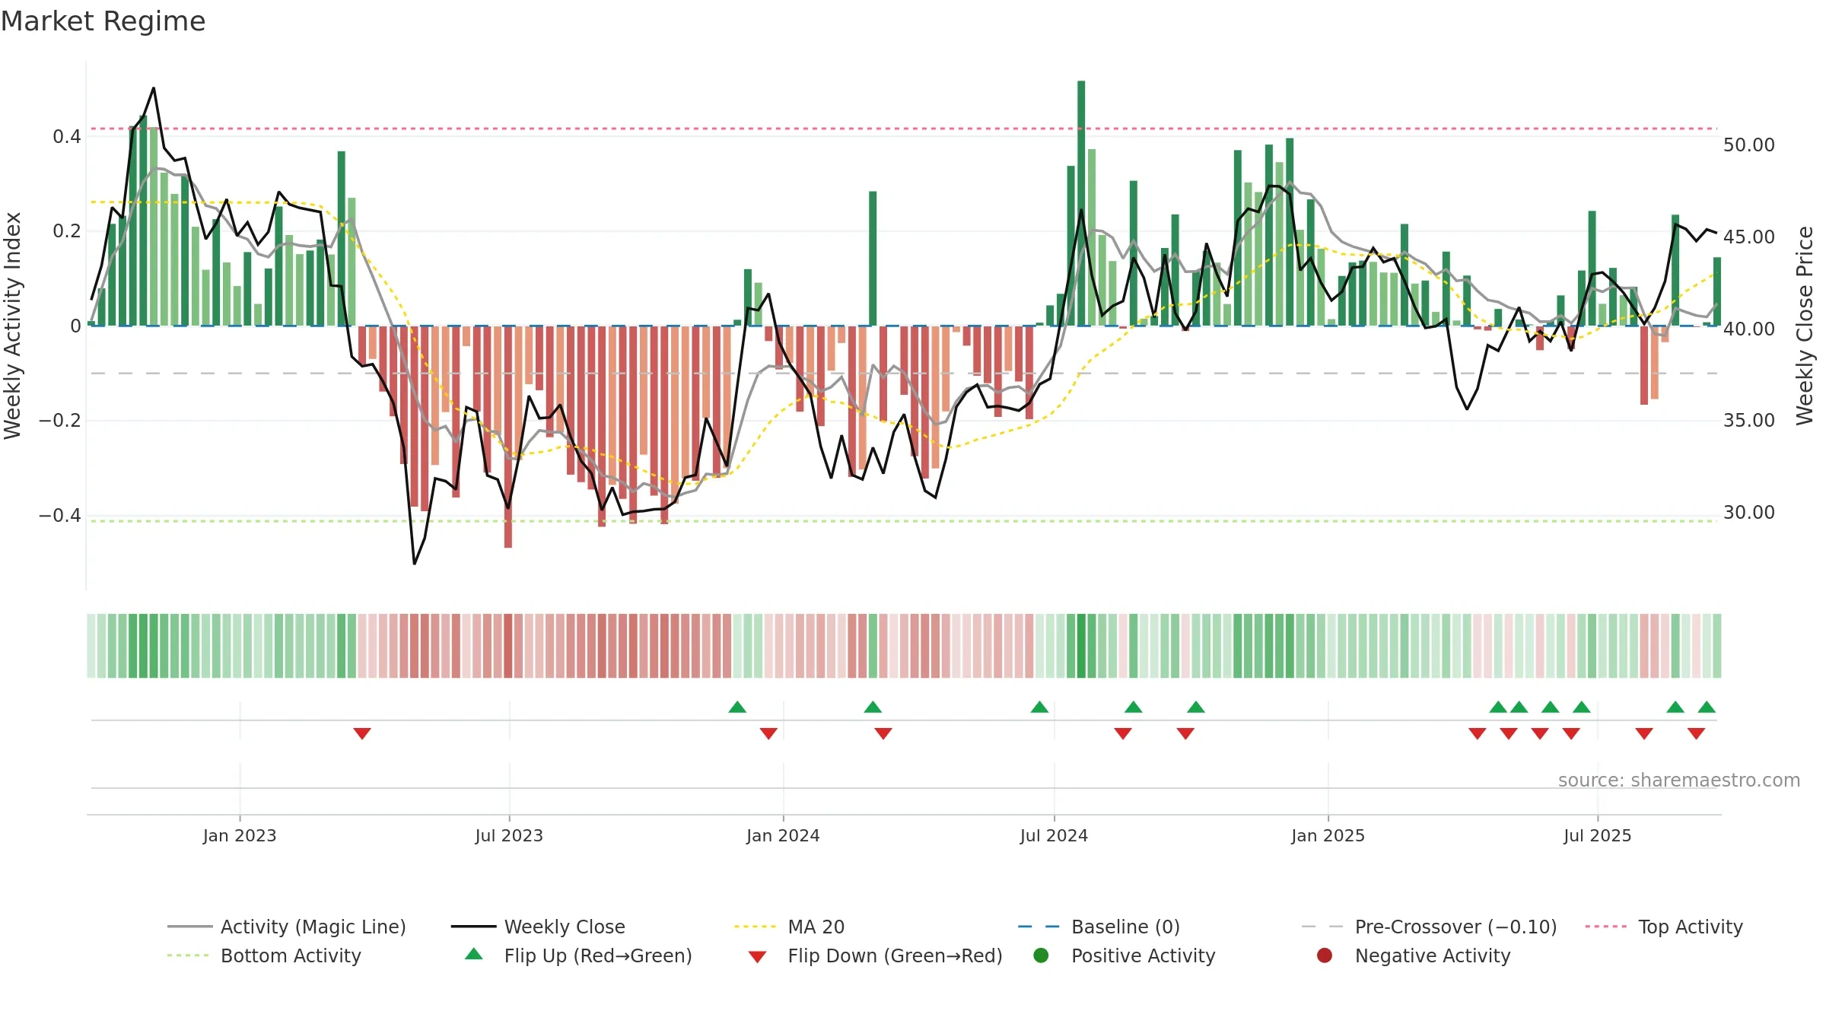Image resolution: width=1826 pixels, height=1027 pixels.
Task: Click the Jul 2024 axis label
Action: pos(1054,835)
